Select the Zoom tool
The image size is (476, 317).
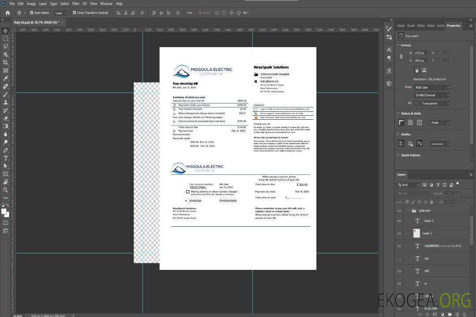coord(6,190)
